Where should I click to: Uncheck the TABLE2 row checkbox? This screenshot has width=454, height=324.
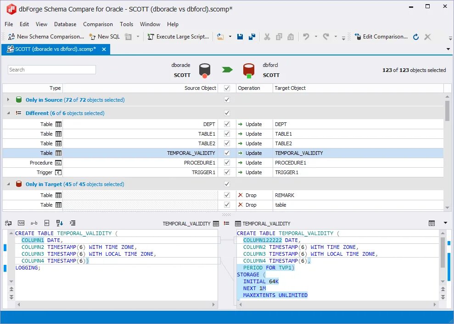click(227, 143)
